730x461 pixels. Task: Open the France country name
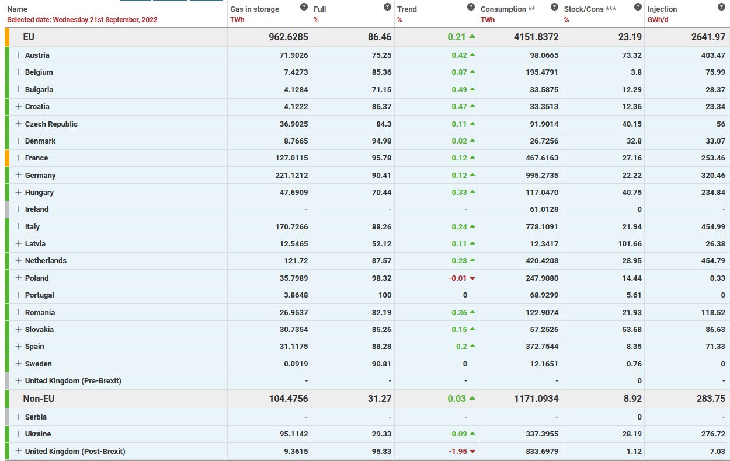[x=36, y=158]
